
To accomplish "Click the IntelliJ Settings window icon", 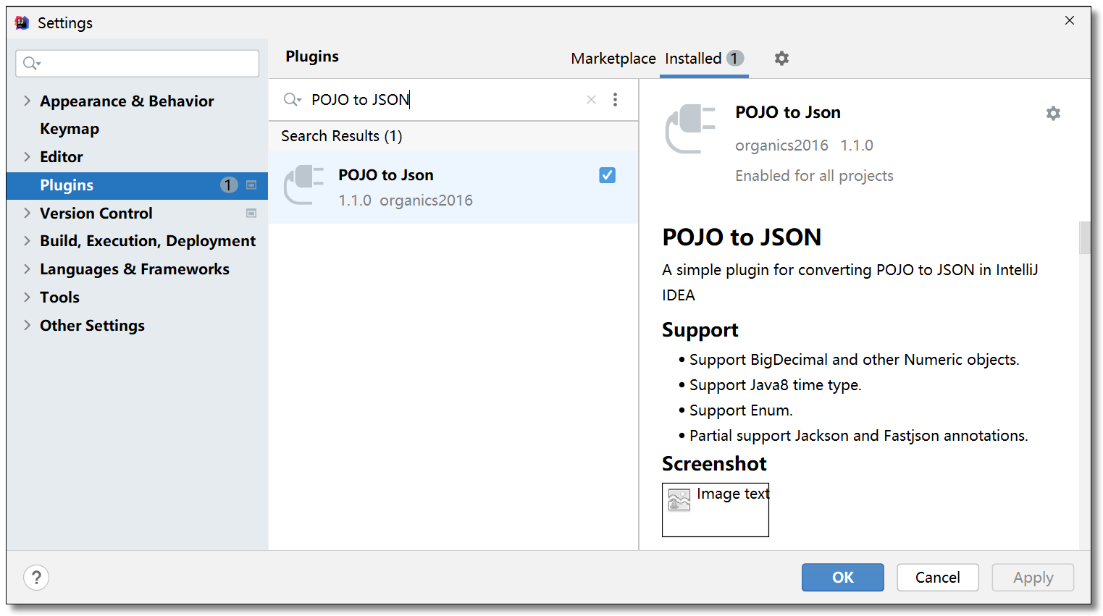I will pyautogui.click(x=22, y=22).
